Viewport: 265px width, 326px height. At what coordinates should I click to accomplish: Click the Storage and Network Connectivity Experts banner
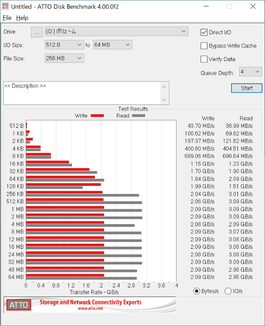pos(91,302)
